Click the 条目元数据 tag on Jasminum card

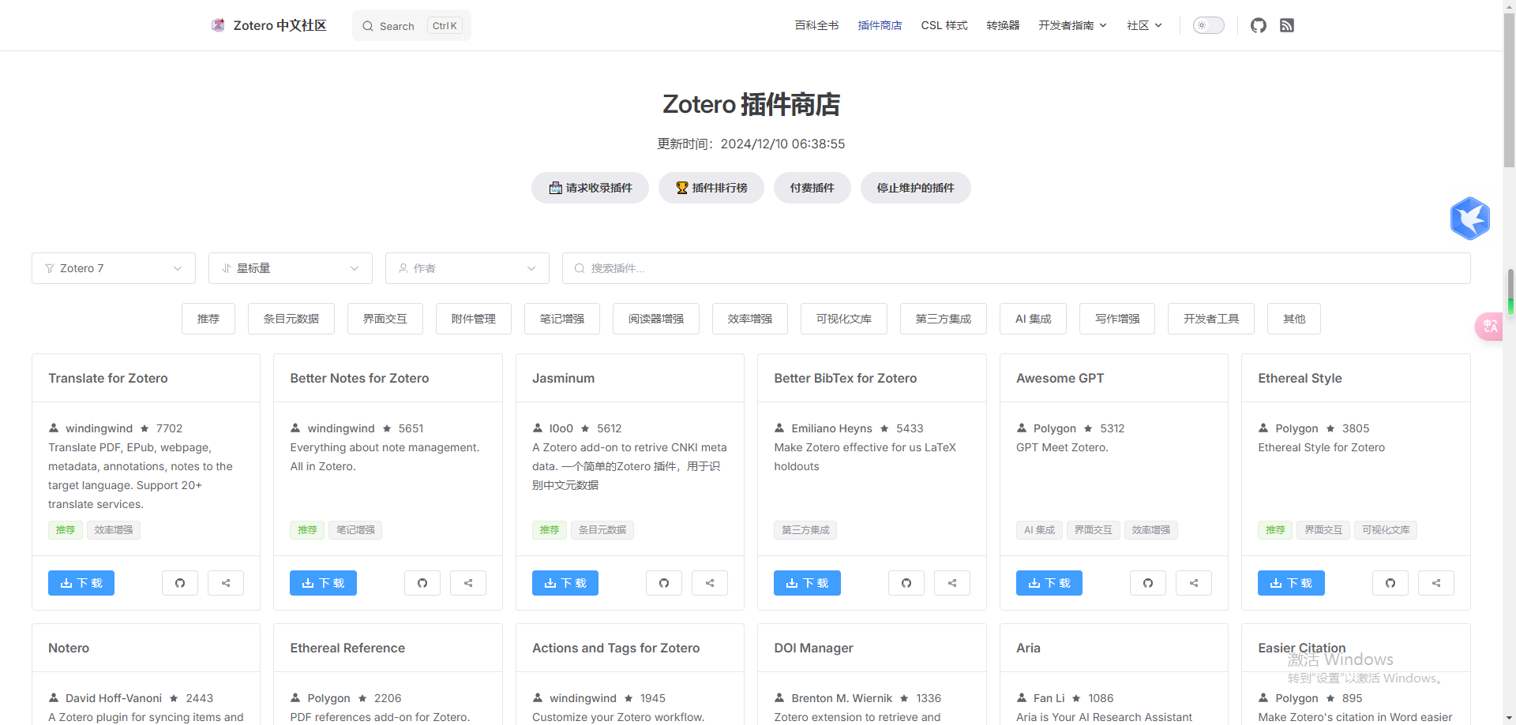coord(602,530)
